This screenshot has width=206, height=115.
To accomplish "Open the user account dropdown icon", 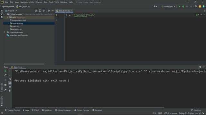I will click(x=155, y=6).
